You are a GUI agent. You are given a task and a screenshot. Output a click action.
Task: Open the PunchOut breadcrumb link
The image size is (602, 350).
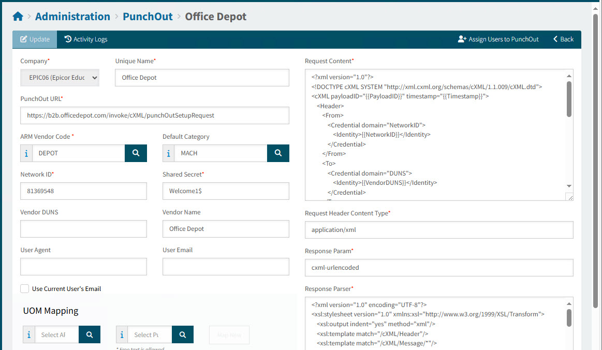(x=148, y=17)
